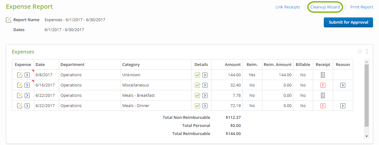Click Print Report link
This screenshot has width=379, height=145.
[362, 7]
